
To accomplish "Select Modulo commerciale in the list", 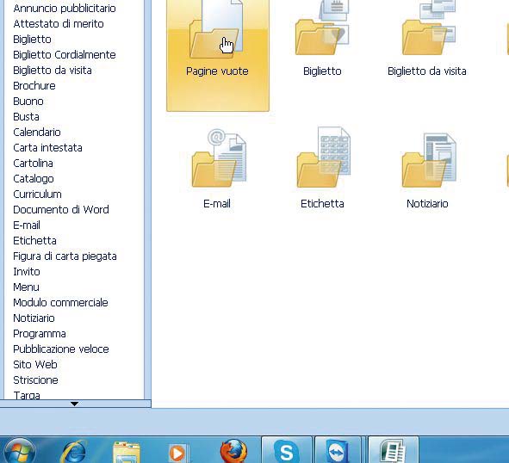I will 60,302.
